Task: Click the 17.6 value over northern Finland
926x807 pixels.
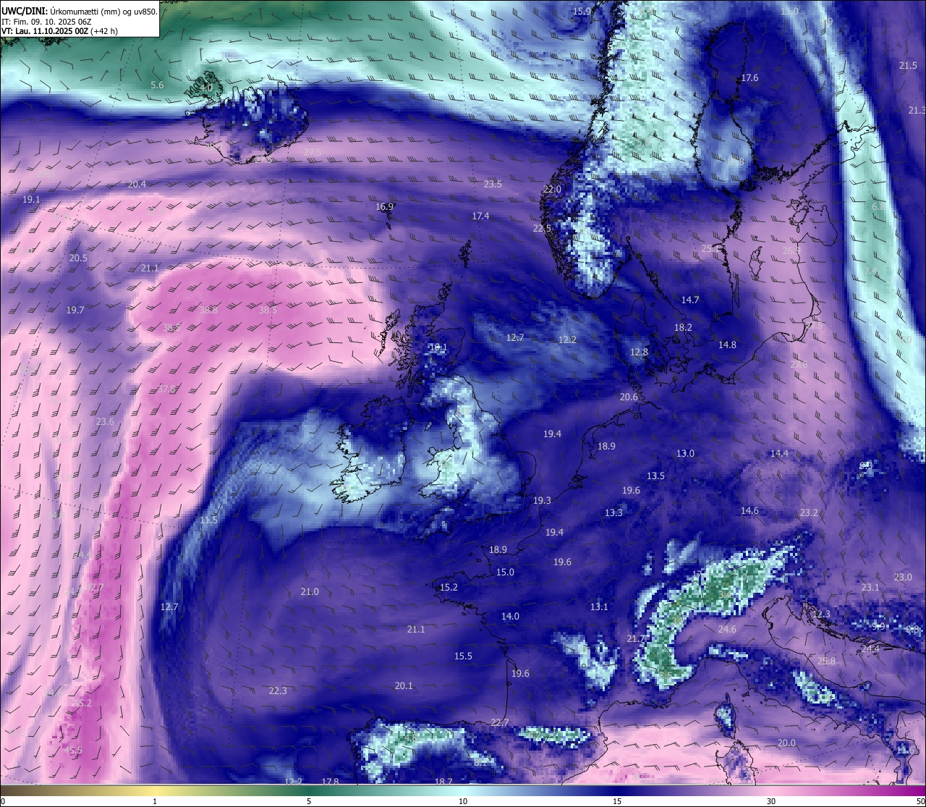Action: (x=749, y=77)
